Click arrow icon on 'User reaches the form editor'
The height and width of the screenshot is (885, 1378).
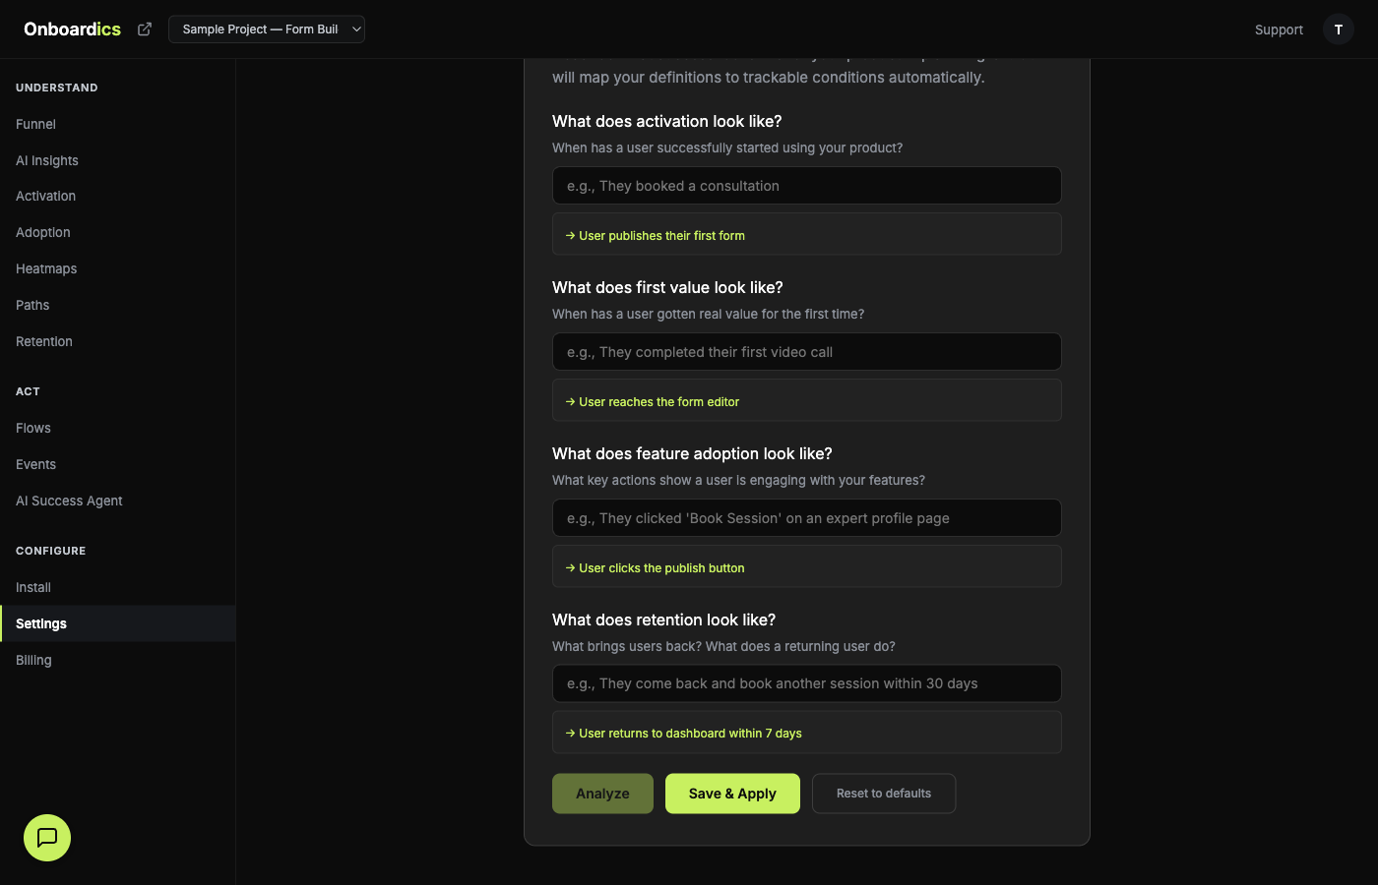pos(569,401)
